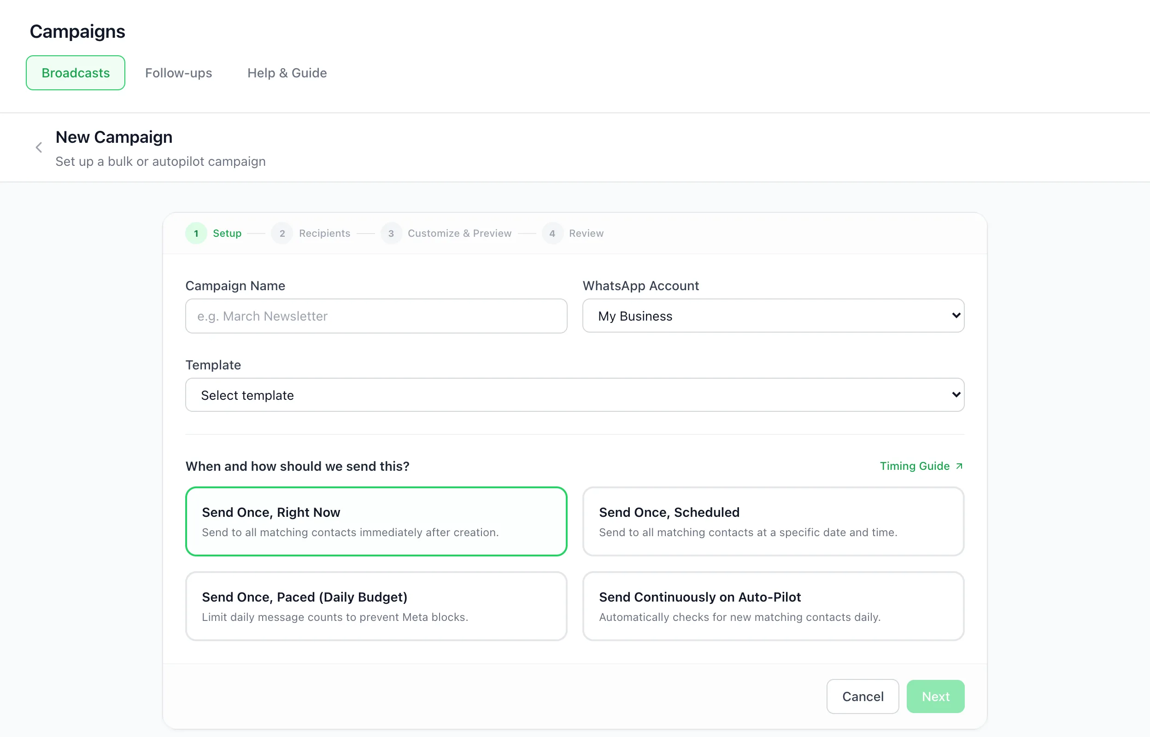Click the Review step label
The image size is (1150, 737).
point(586,234)
